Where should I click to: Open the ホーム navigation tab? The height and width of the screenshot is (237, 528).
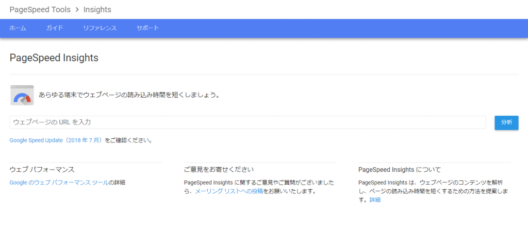18,28
